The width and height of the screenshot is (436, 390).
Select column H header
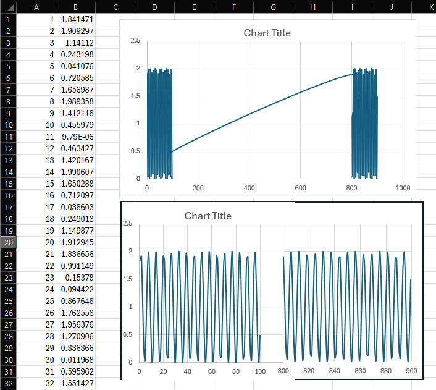point(312,7)
